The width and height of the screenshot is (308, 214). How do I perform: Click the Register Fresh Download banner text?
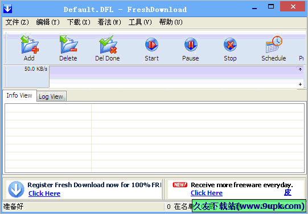coord(95,185)
